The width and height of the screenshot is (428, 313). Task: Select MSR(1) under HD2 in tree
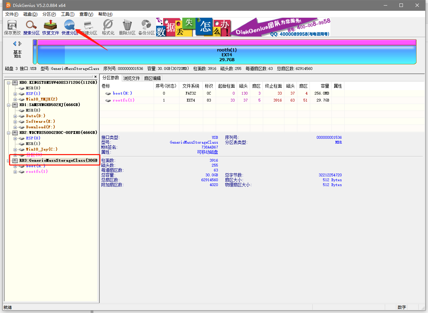tap(33, 144)
